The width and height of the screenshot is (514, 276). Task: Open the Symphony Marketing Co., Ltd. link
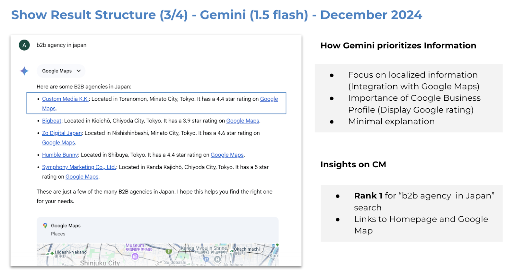click(79, 167)
